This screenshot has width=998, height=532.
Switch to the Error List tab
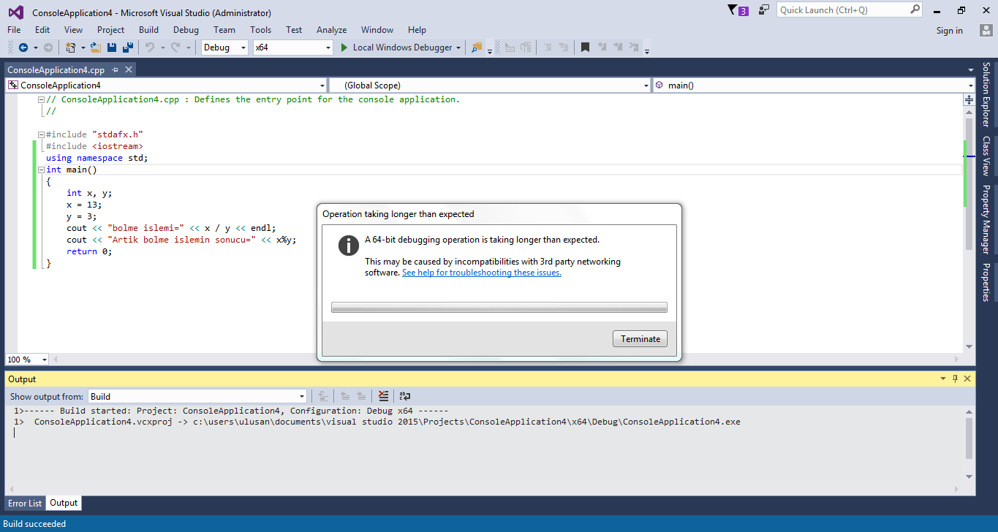click(25, 503)
